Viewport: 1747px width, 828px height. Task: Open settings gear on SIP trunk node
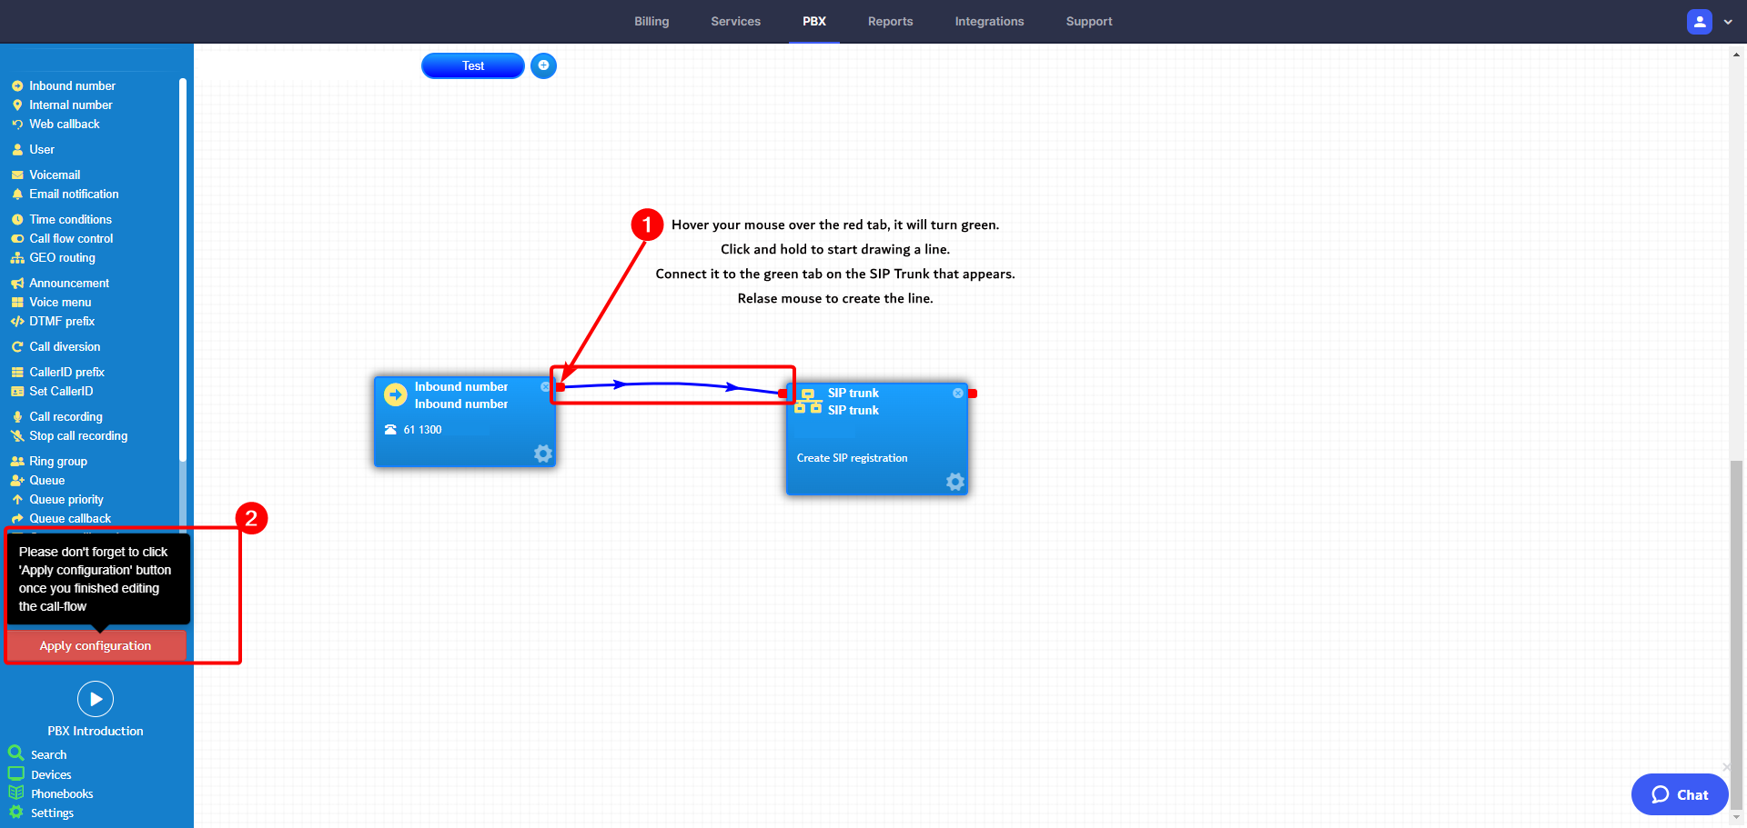[954, 482]
